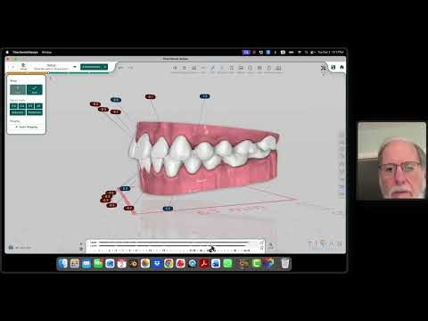This screenshot has width=428, height=321.
Task: Click the red value label above upper premolars
Action: click(x=151, y=96)
